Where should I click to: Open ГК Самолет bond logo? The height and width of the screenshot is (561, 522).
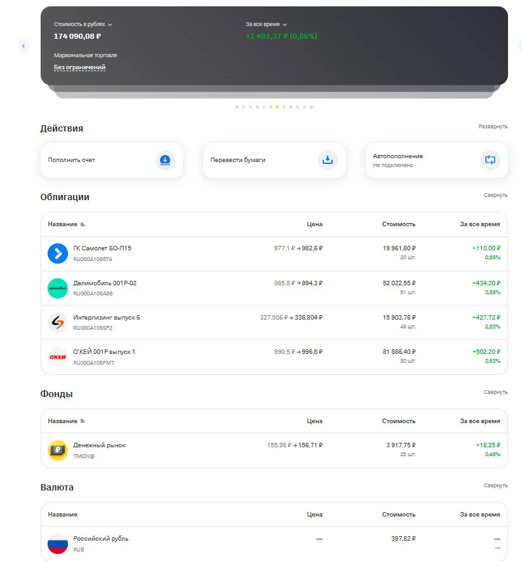point(58,253)
